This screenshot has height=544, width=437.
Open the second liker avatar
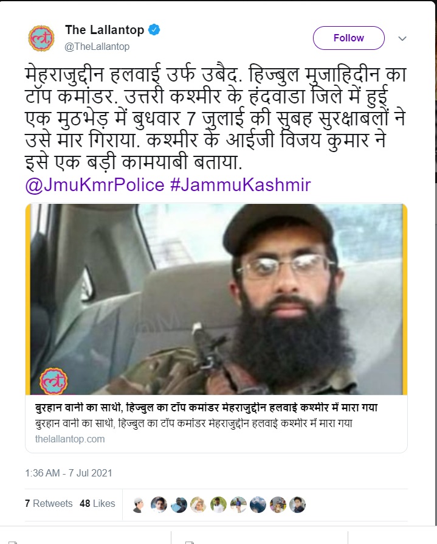159,505
